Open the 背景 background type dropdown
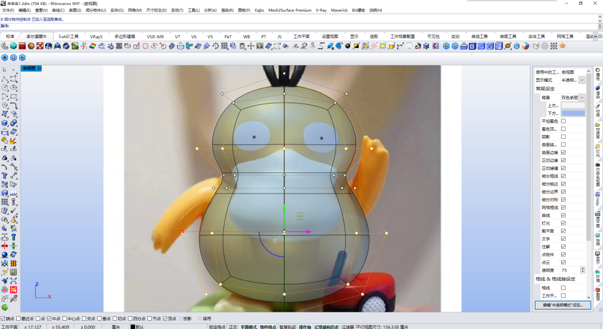Viewport: 603px width, 329px height. coord(582,98)
